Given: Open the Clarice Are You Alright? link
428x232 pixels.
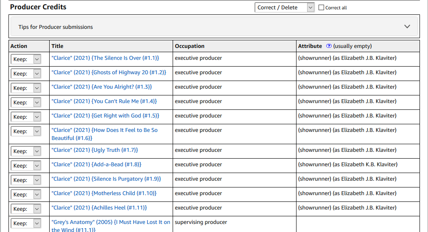Looking at the screenshot, I should (x=101, y=87).
